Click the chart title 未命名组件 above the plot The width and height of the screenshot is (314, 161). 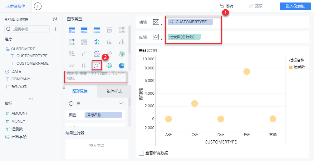(148, 51)
